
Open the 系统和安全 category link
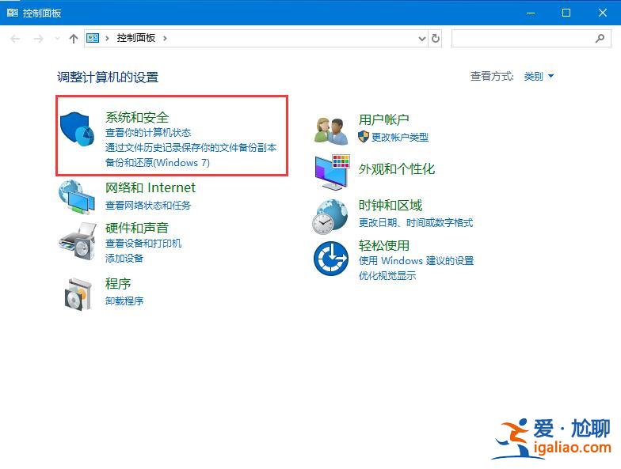pyautogui.click(x=137, y=117)
